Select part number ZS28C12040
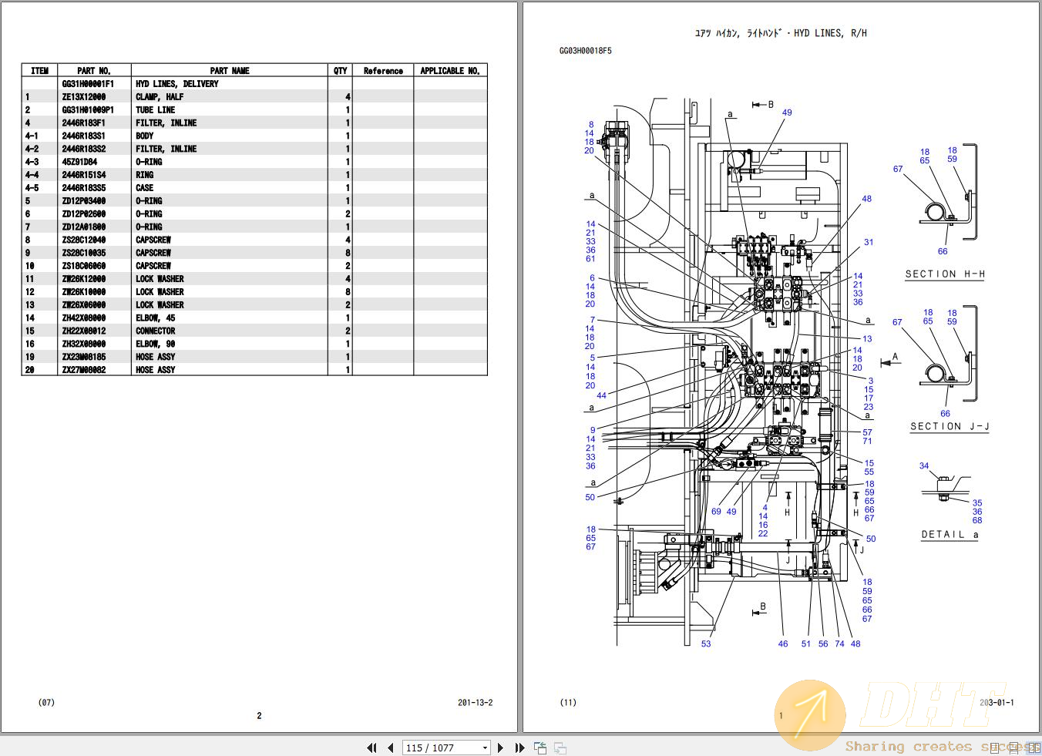This screenshot has width=1042, height=756. (84, 240)
